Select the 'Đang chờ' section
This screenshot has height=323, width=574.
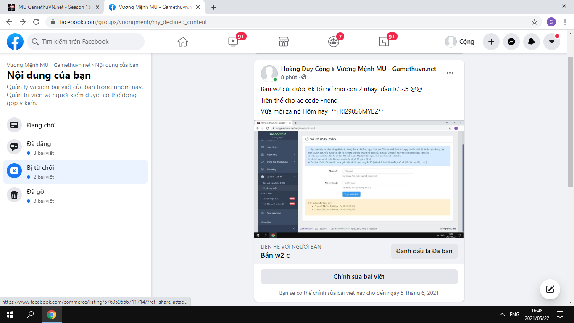(x=40, y=125)
